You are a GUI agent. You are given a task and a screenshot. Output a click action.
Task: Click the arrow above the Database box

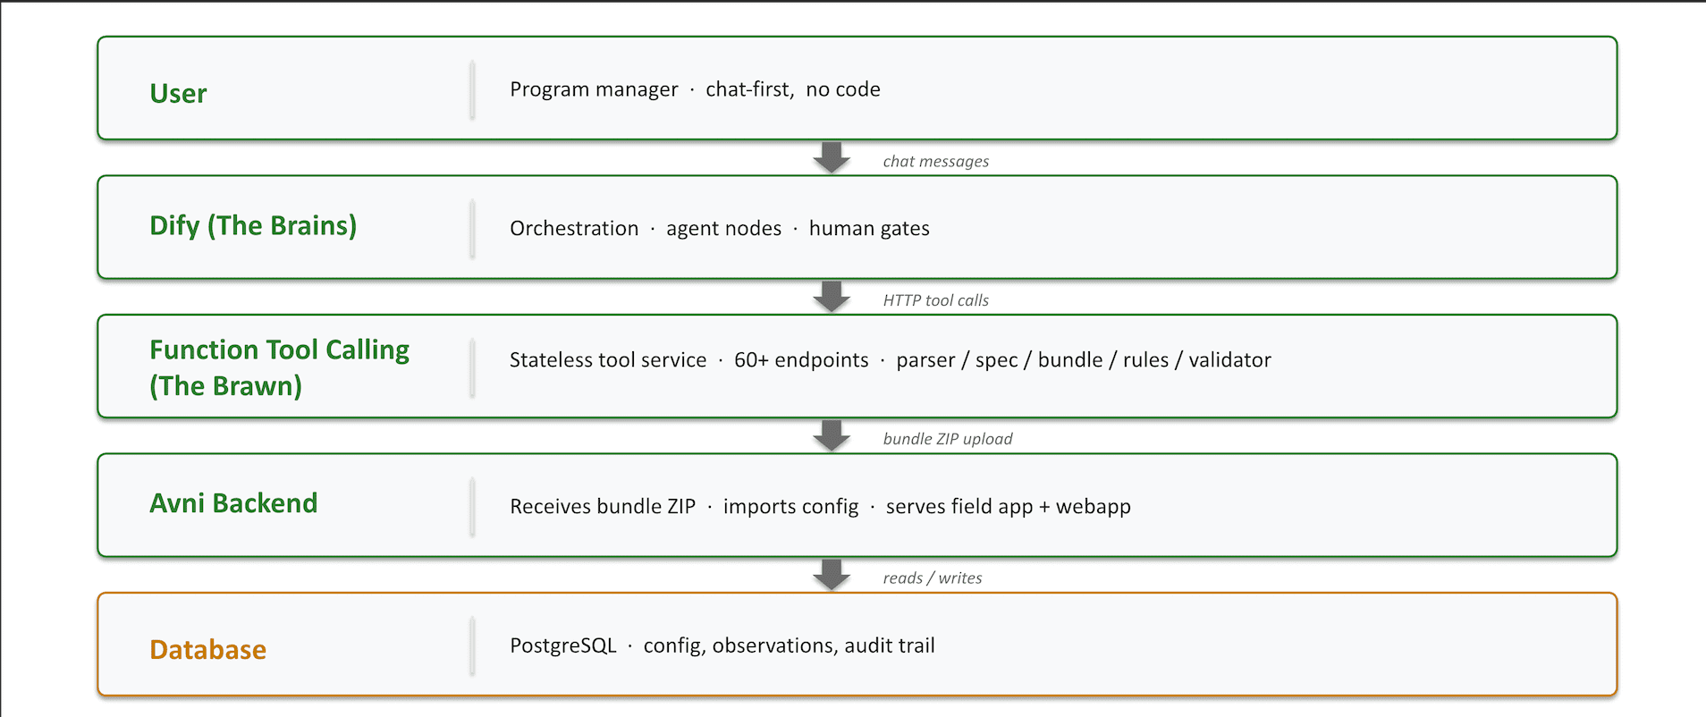(832, 575)
